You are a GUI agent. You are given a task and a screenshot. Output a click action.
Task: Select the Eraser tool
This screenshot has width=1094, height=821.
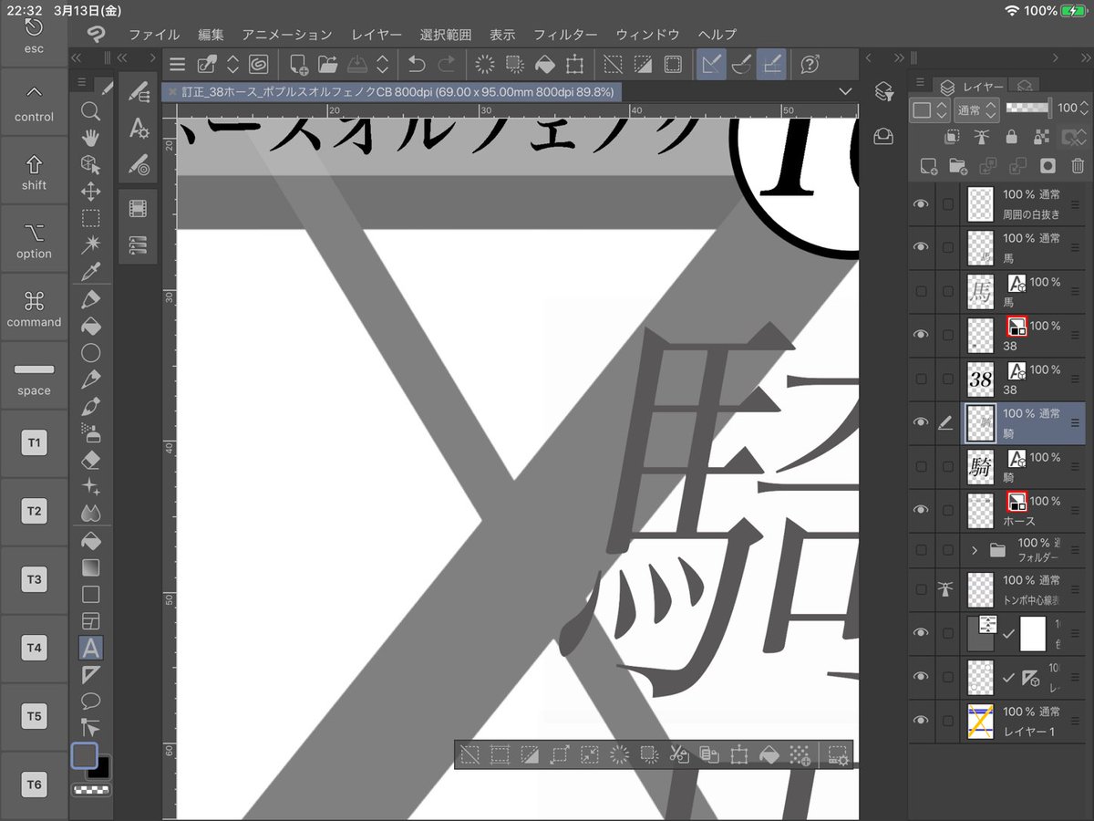(90, 459)
